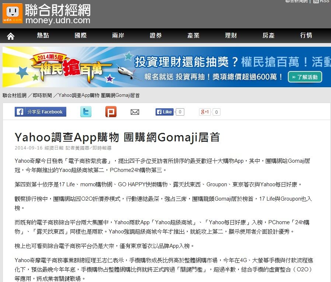Click the Facebook Like count bubble
The image size is (331, 282).
pos(180,112)
